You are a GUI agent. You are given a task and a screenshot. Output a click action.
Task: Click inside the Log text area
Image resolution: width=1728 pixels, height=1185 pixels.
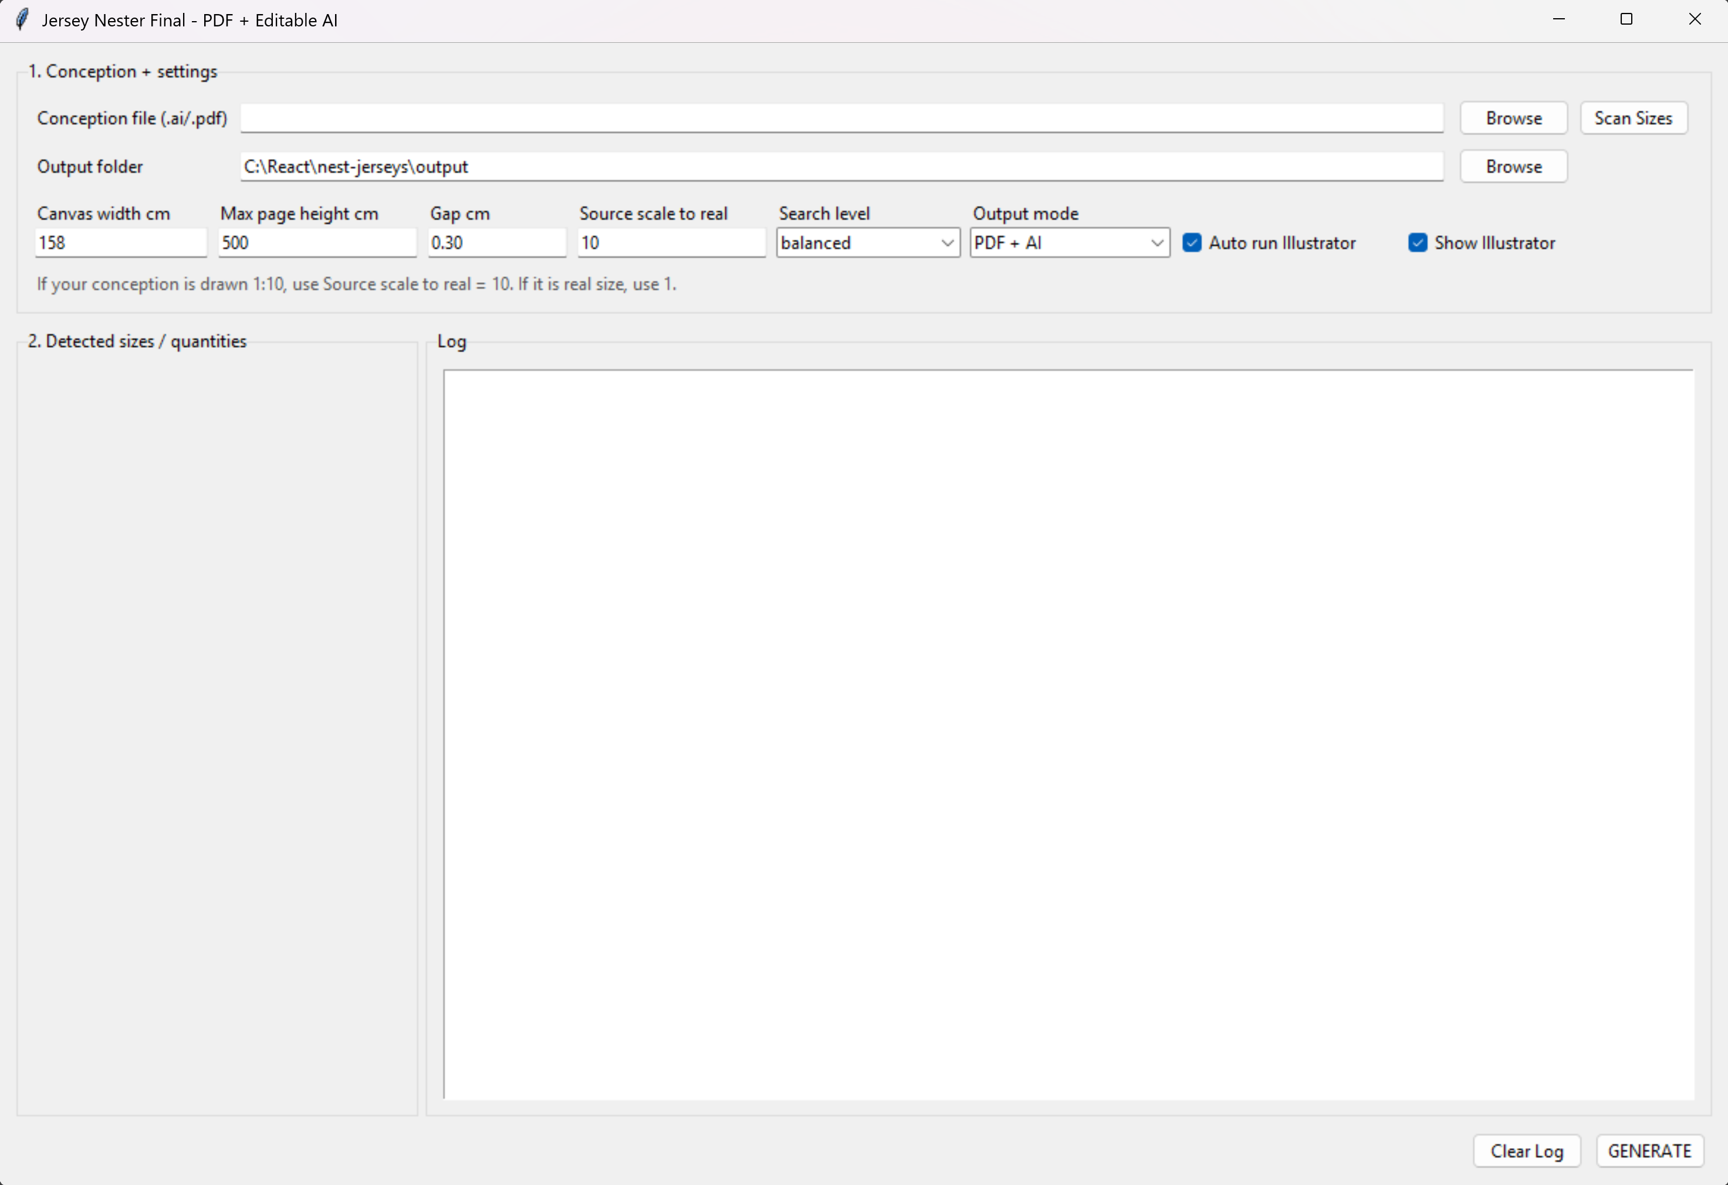1068,734
